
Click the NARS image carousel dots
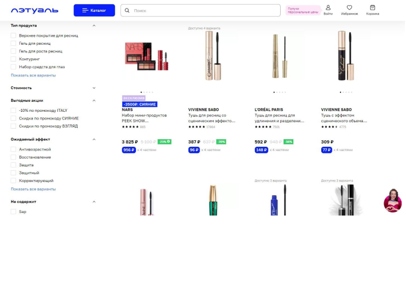tap(147, 92)
